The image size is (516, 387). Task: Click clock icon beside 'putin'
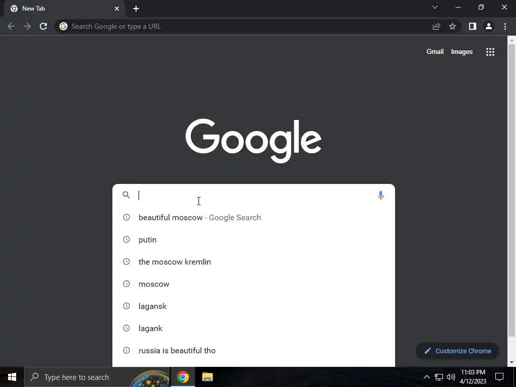(x=126, y=239)
